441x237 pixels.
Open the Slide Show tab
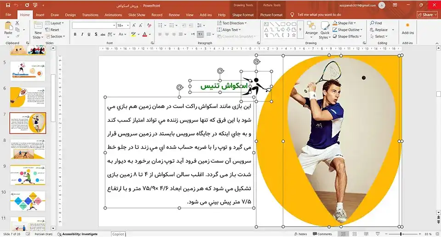(137, 15)
